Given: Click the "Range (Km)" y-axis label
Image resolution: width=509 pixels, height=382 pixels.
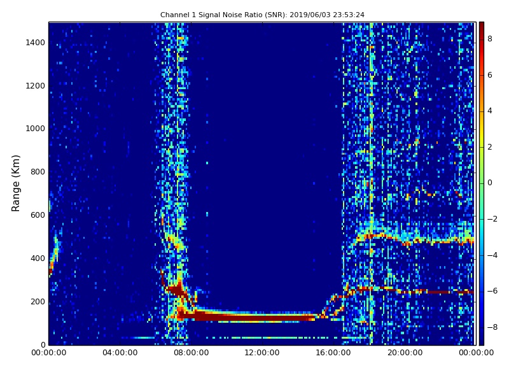Looking at the screenshot, I should point(15,183).
